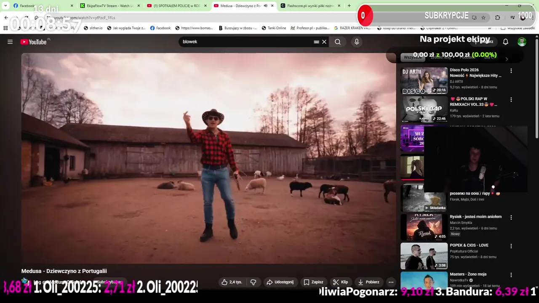Switch to the SPOTKAŁEM POLICJĘ tab
Screen dimensions: 539x303
tap(176, 6)
